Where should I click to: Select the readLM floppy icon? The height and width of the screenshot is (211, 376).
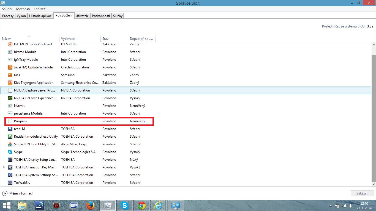(x=10, y=129)
